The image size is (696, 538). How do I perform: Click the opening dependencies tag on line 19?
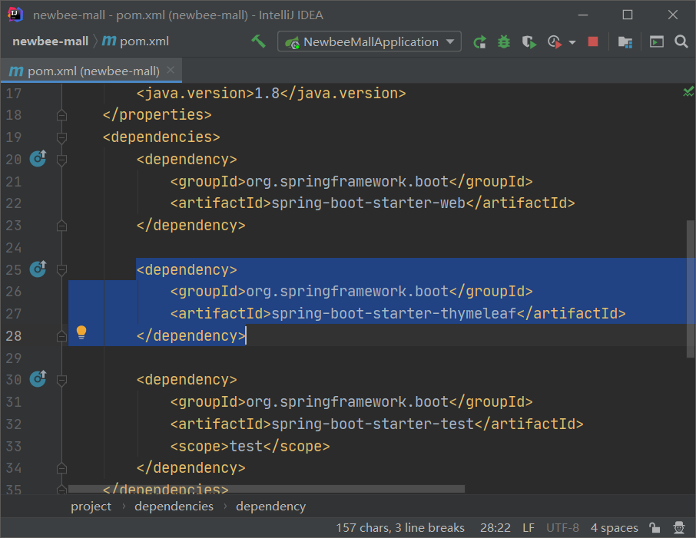pos(161,137)
